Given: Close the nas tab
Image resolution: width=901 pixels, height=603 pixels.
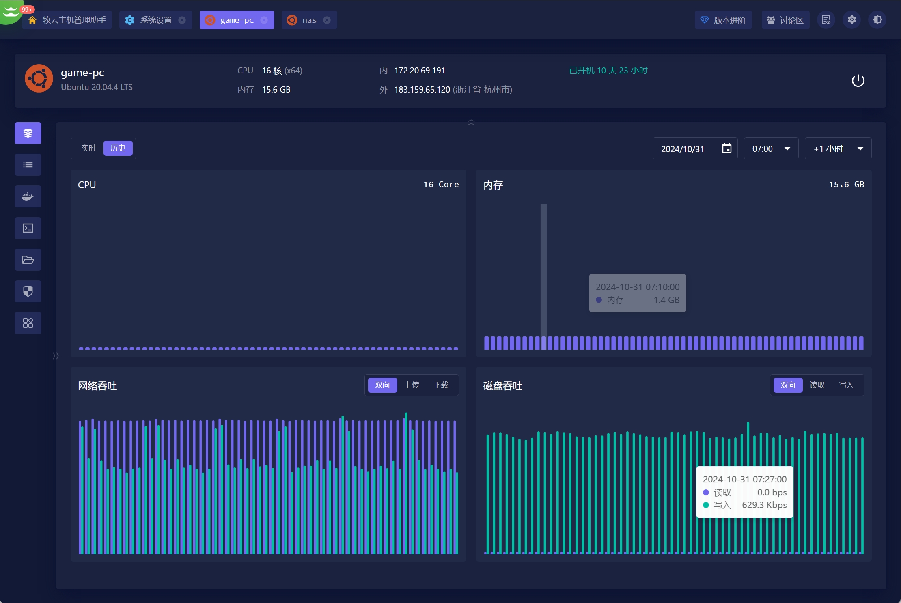Looking at the screenshot, I should pos(327,20).
